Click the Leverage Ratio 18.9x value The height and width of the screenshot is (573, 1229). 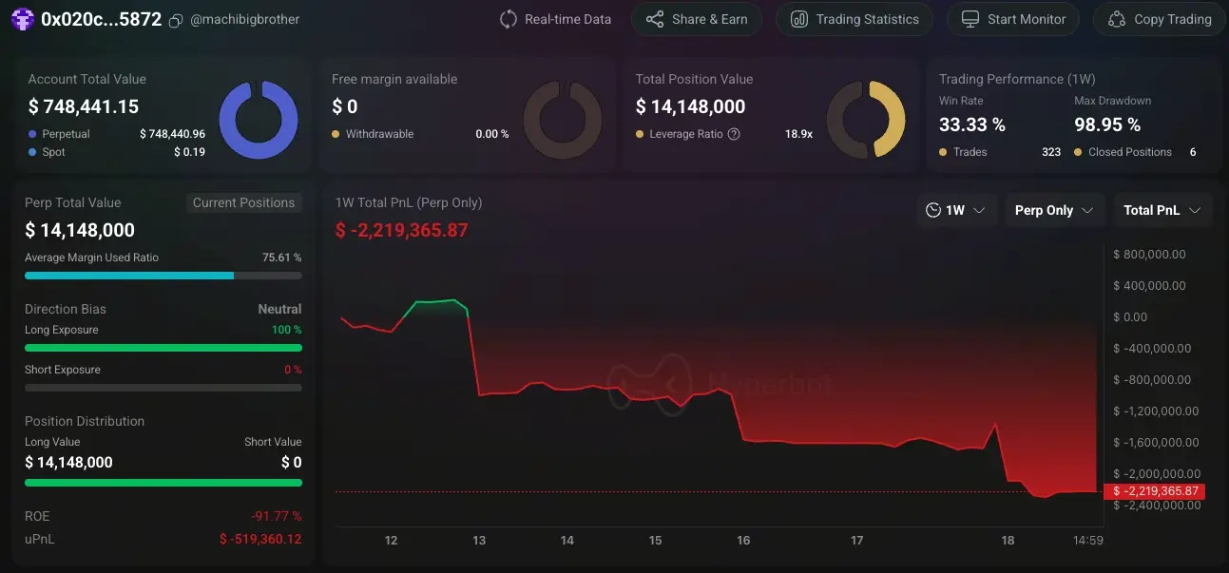798,134
